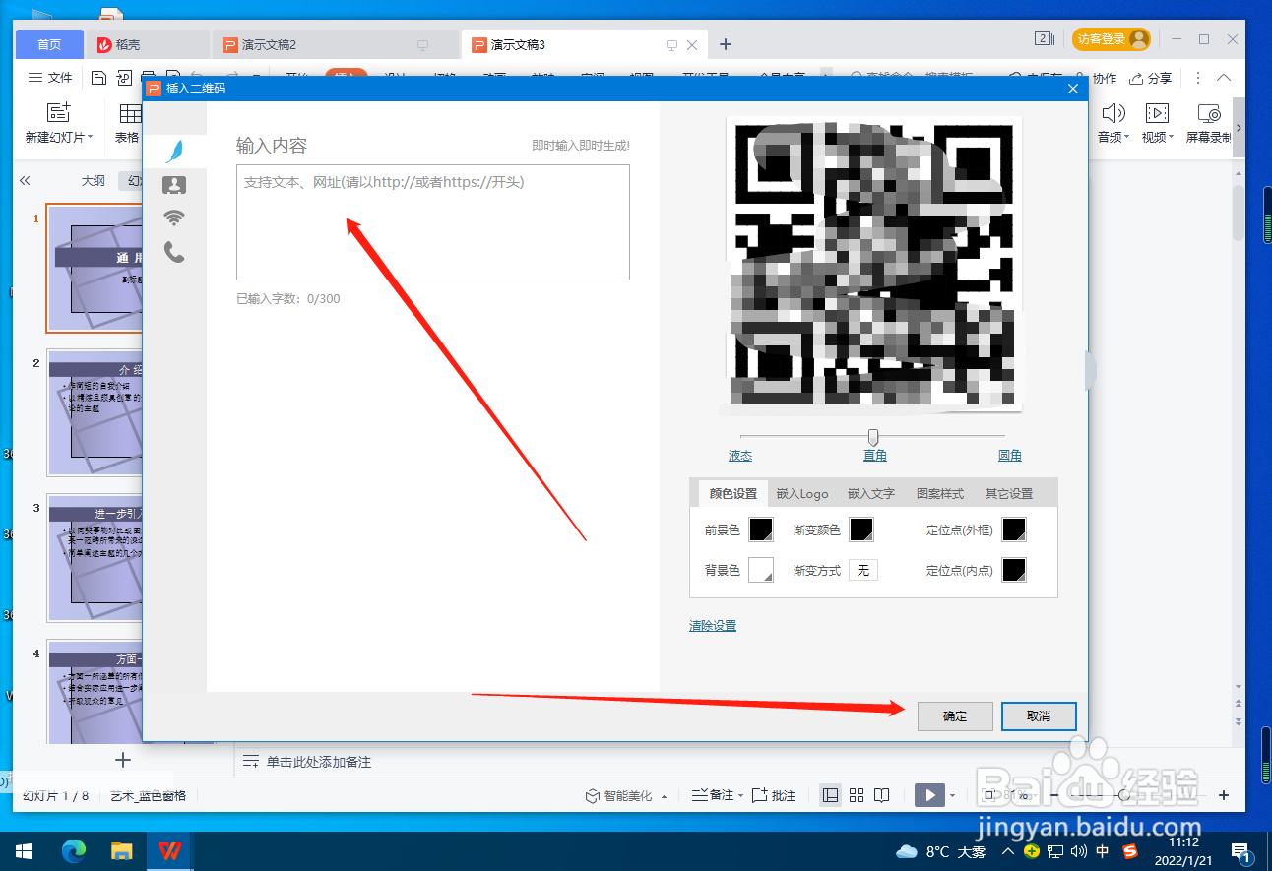Viewport: 1272px width, 871px height.
Task: Switch to the 首页 tab
Action: [49, 44]
